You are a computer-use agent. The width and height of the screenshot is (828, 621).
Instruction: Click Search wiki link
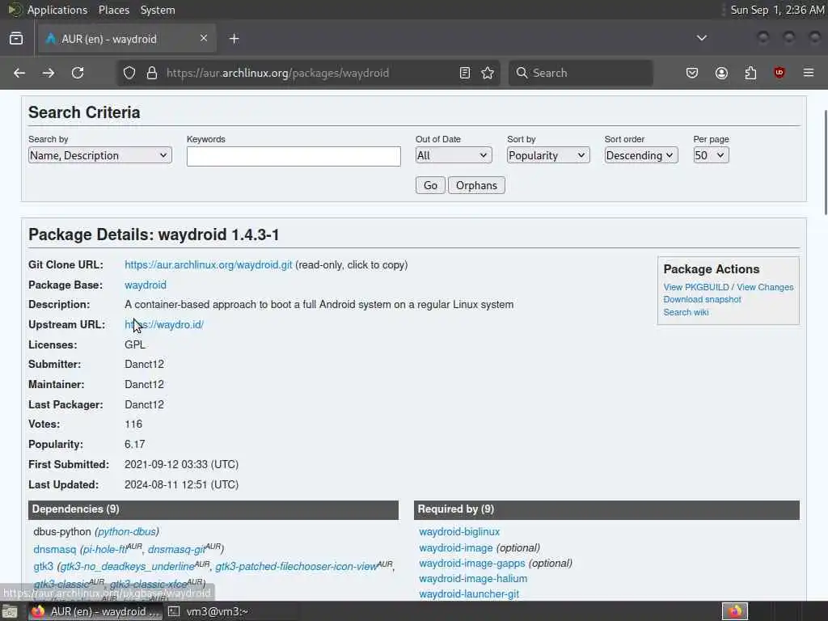pos(686,312)
